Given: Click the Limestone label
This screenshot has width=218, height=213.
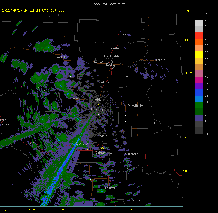Looking at the screenshot, I should [39, 90].
